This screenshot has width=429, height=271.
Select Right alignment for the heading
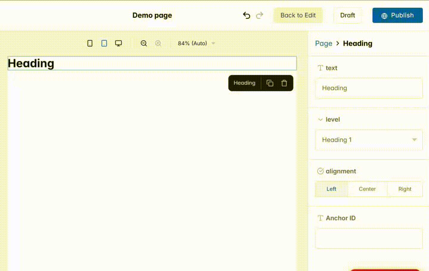pos(405,189)
